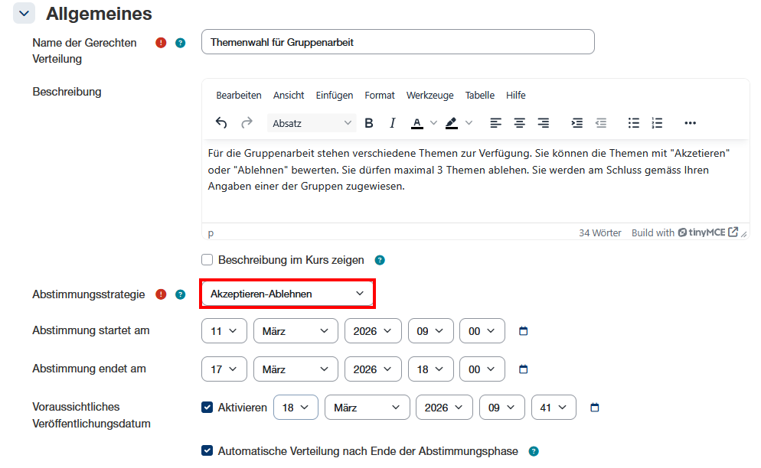Collapse the Allgemeines section

click(24, 13)
